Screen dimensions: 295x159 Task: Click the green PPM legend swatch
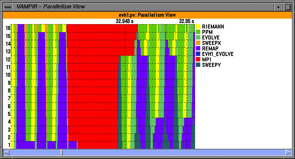198,32
